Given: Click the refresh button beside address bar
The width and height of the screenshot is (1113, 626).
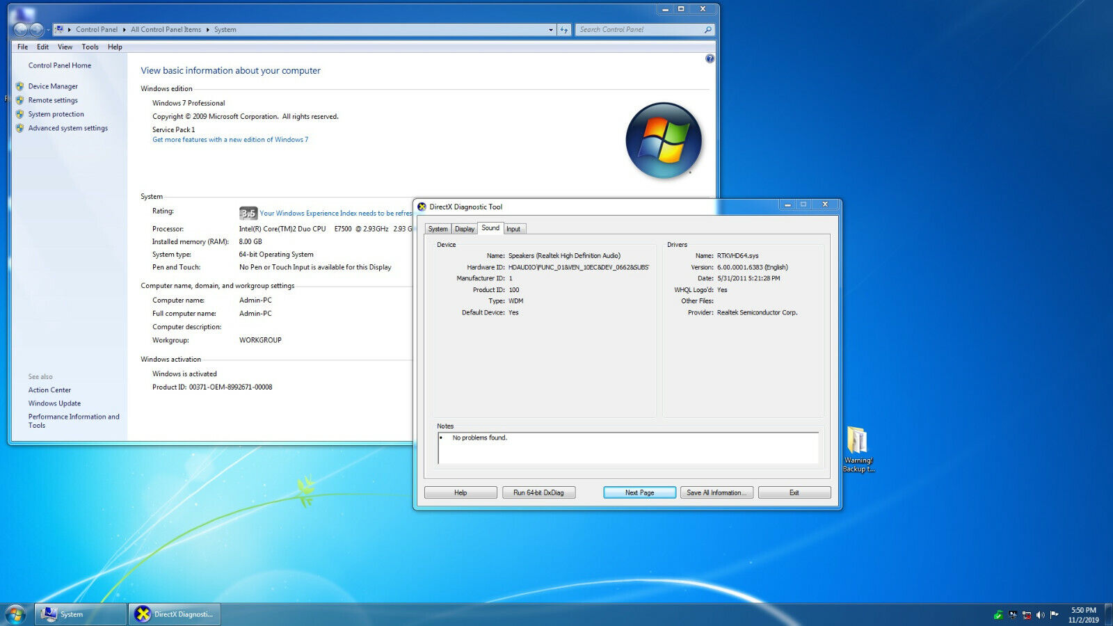Looking at the screenshot, I should click(x=564, y=30).
